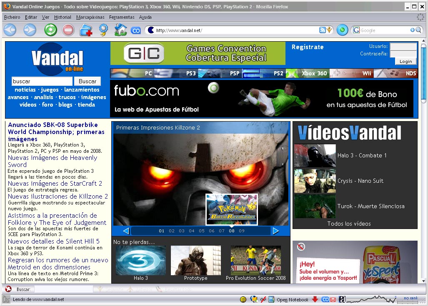Image resolution: width=428 pixels, height=306 pixels.
Task: Click the fubo.com green ball logo
Action: [213, 88]
